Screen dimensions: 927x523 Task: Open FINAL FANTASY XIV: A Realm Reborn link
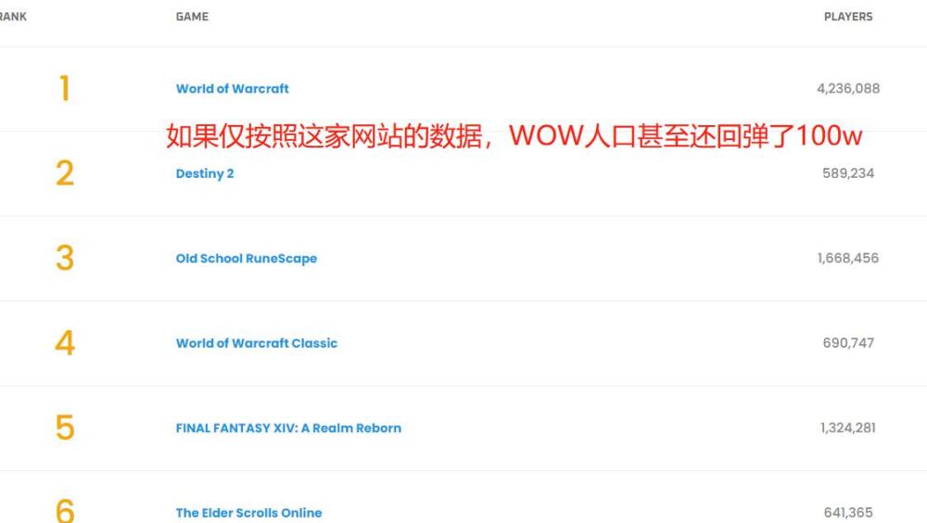[x=288, y=427]
